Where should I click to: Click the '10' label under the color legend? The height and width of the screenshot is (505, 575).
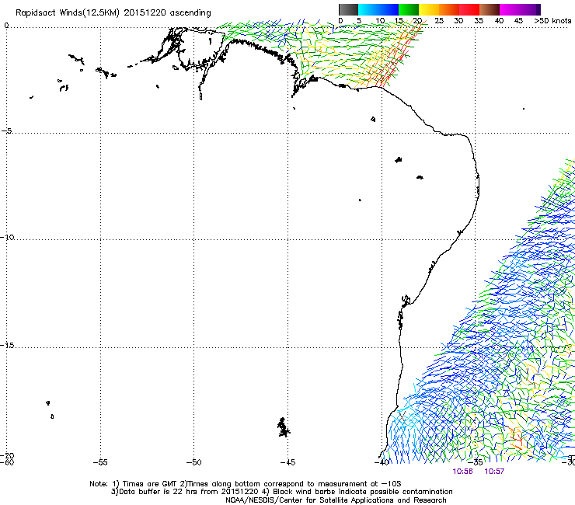coord(380,21)
